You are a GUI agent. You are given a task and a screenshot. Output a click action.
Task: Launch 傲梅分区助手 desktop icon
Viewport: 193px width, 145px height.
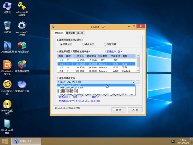(x=22, y=47)
